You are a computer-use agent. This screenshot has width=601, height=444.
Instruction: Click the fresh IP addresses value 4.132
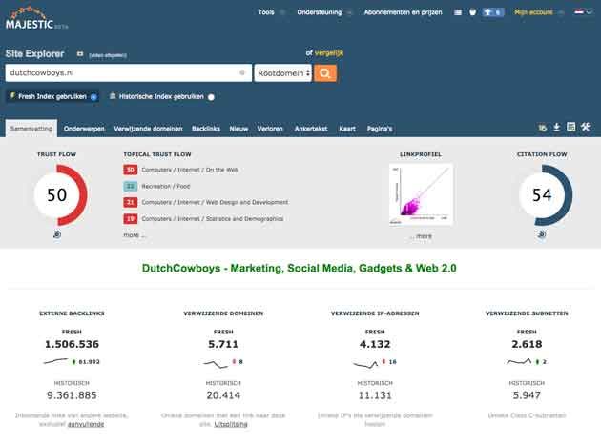pyautogui.click(x=375, y=344)
